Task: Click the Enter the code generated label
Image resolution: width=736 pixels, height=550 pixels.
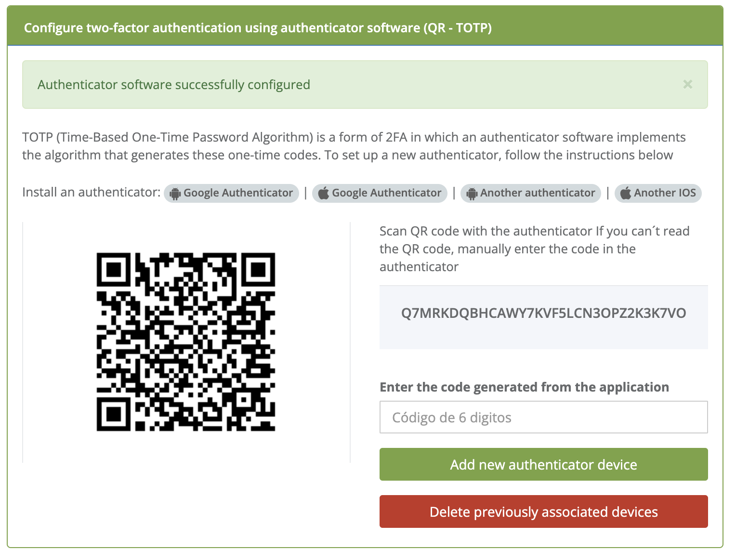Action: point(524,387)
